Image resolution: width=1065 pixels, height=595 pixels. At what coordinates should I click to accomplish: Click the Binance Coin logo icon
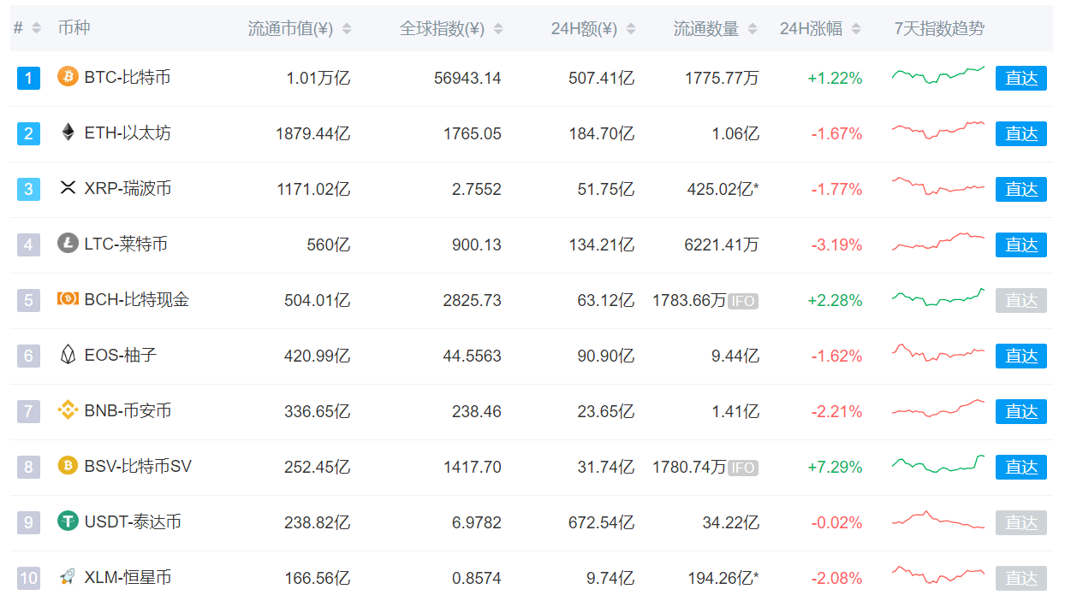click(68, 410)
